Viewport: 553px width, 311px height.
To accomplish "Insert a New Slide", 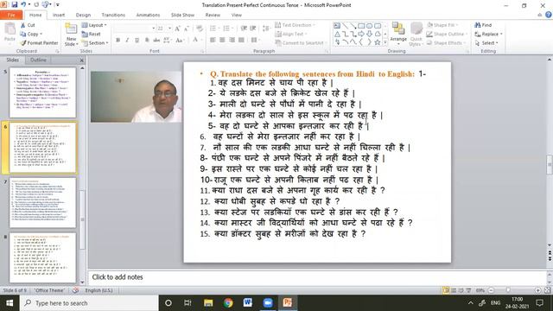I will coord(71,35).
